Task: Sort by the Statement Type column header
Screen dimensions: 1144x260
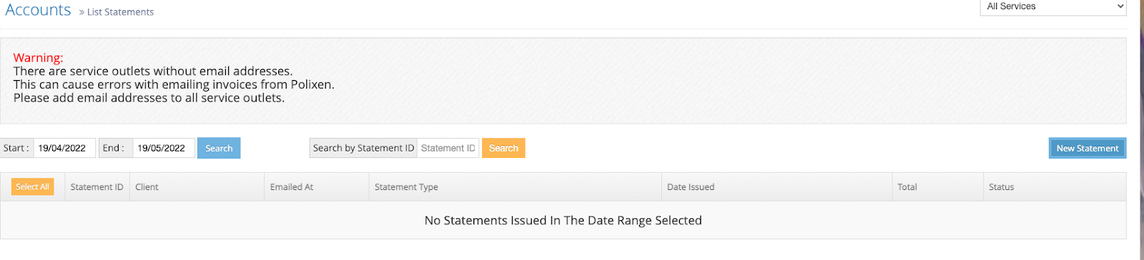Action: tap(406, 187)
